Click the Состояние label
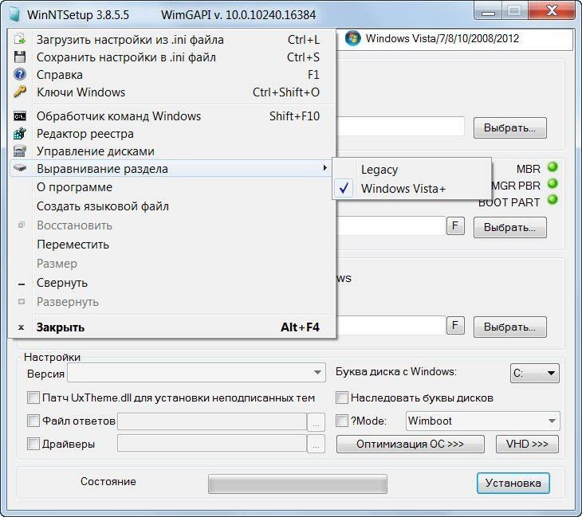This screenshot has width=582, height=517. pyautogui.click(x=108, y=481)
